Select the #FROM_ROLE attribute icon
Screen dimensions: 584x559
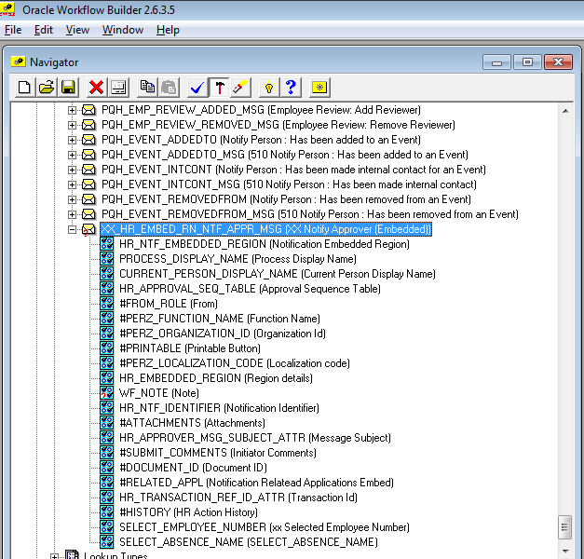pos(107,304)
